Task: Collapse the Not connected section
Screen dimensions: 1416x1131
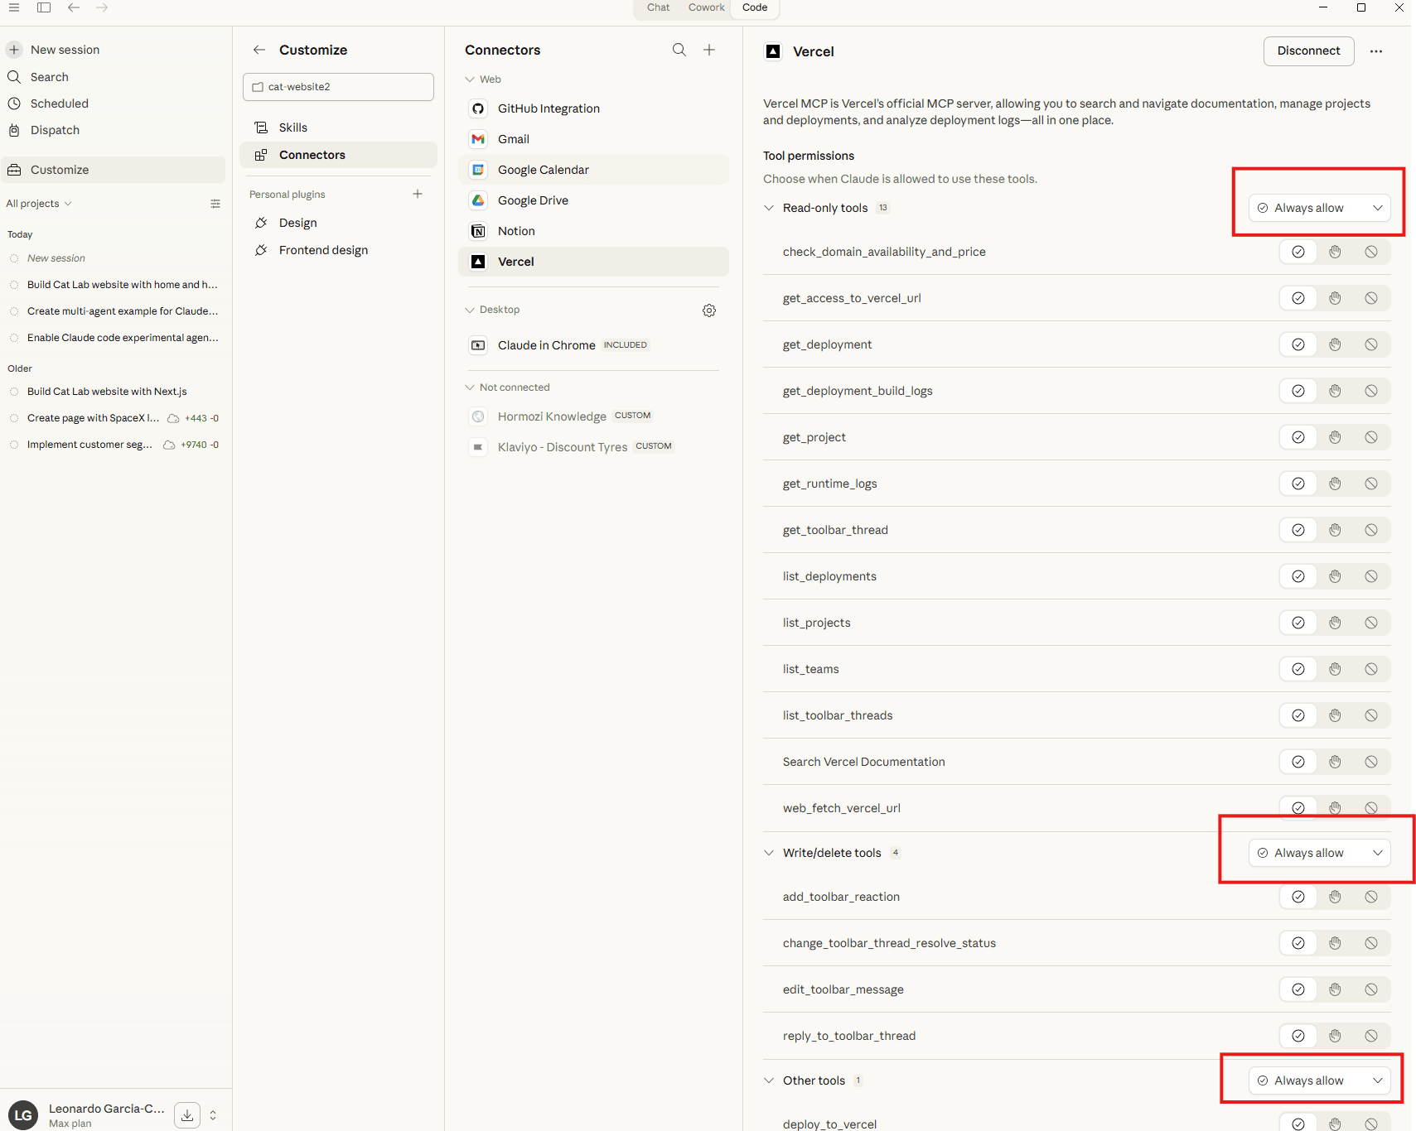Action: pyautogui.click(x=470, y=387)
